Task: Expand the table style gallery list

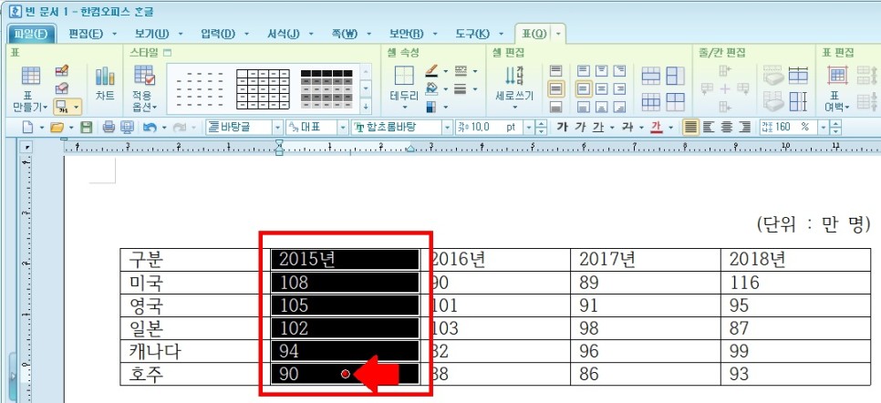Action: click(x=367, y=105)
